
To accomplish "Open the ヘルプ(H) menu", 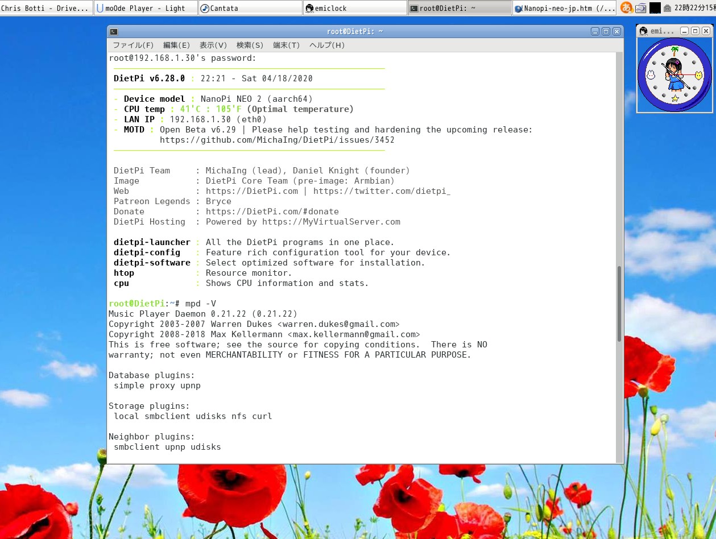I will [326, 45].
